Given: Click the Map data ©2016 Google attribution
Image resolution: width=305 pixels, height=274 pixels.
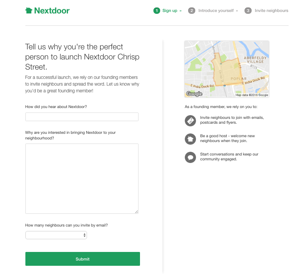Looking at the screenshot, I should coord(252,95).
